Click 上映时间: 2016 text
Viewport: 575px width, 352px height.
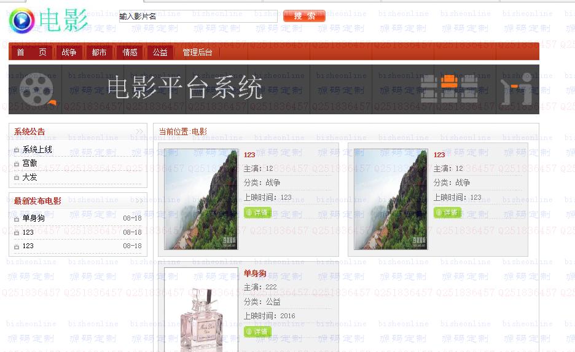(269, 316)
